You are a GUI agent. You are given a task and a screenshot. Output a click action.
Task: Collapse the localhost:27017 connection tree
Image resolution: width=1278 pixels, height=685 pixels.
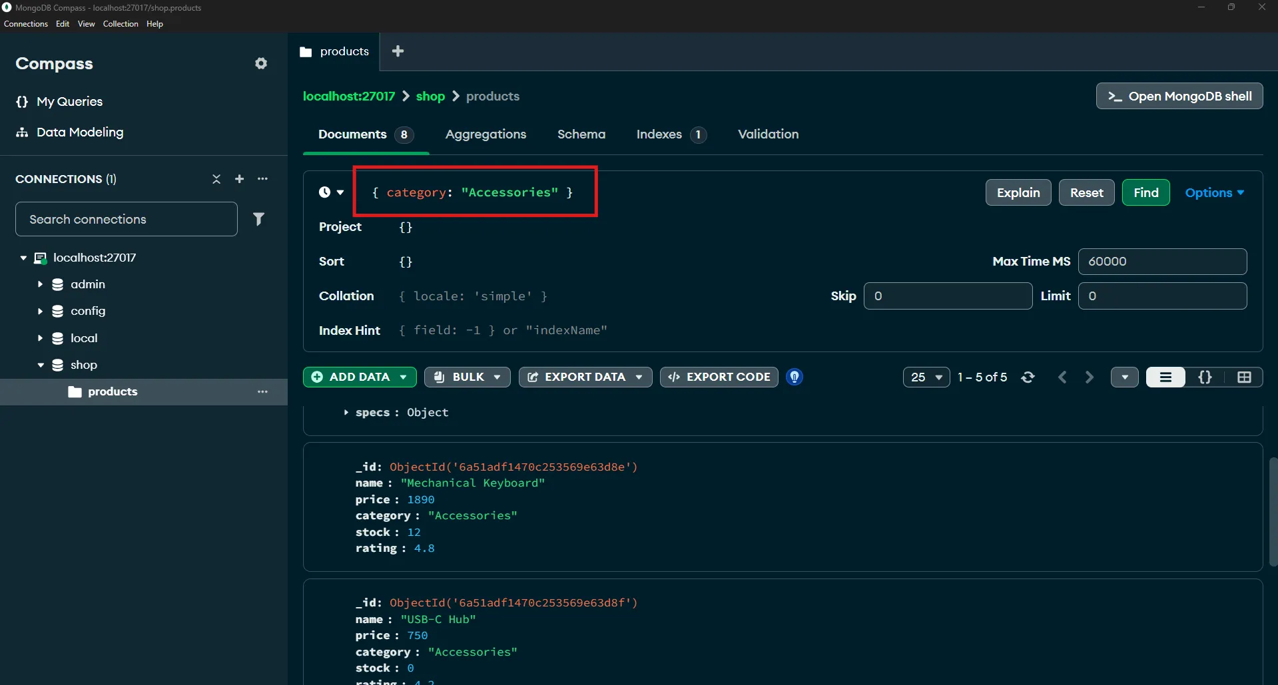[23, 258]
